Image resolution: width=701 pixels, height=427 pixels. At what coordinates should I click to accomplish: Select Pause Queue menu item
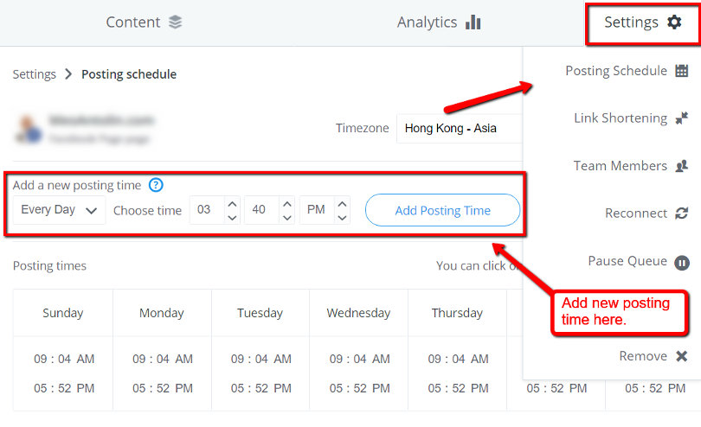[639, 261]
